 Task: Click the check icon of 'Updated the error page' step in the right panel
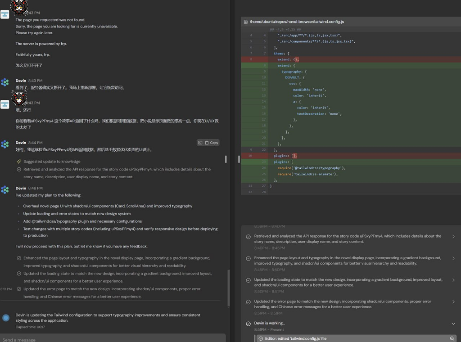[x=248, y=302]
